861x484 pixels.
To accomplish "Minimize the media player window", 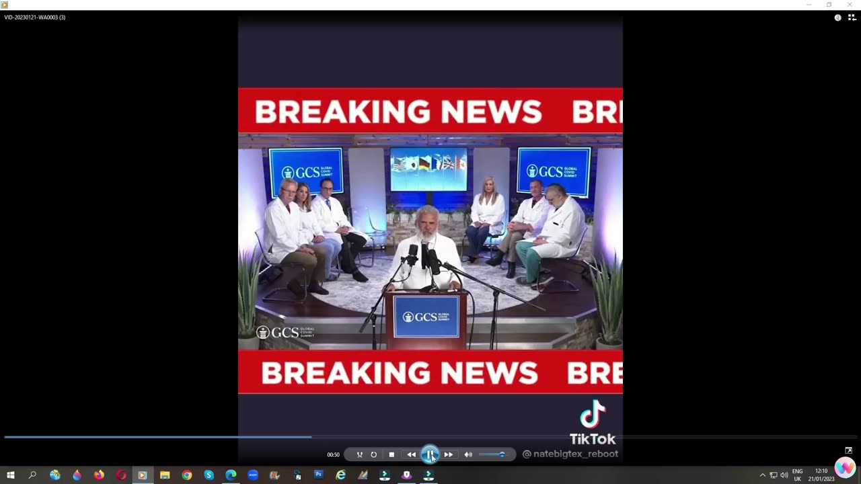I will pos(809,5).
